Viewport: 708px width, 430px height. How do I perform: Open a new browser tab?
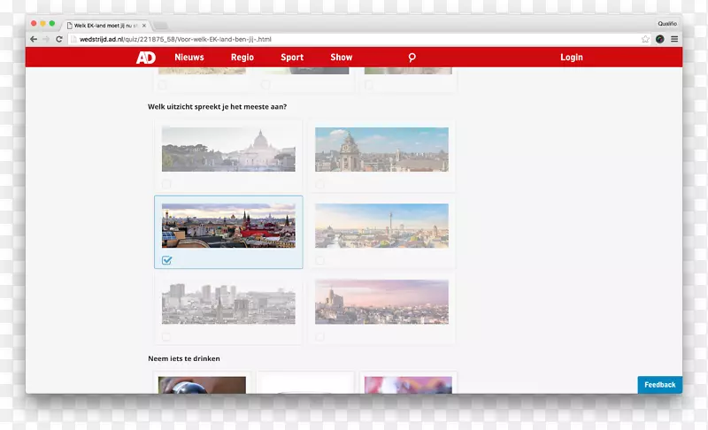(x=160, y=26)
